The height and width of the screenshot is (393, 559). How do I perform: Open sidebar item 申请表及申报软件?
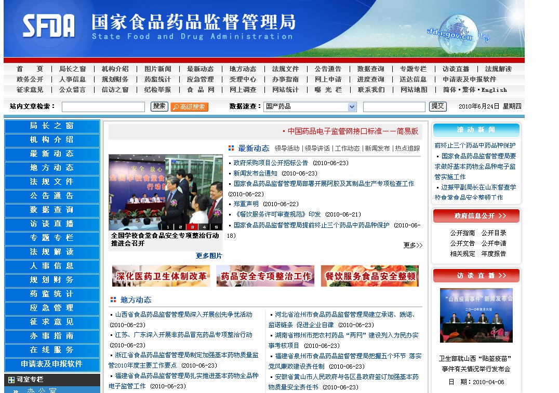coord(52,364)
